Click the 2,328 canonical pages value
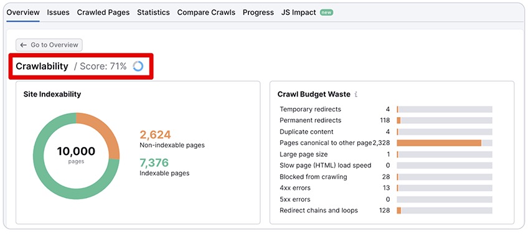This screenshot has width=528, height=236. [x=381, y=143]
